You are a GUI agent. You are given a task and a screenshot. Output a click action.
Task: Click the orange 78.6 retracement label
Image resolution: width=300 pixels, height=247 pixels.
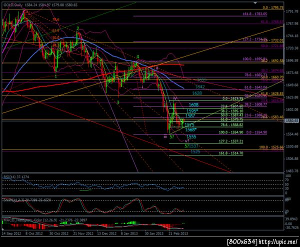click(x=56, y=19)
